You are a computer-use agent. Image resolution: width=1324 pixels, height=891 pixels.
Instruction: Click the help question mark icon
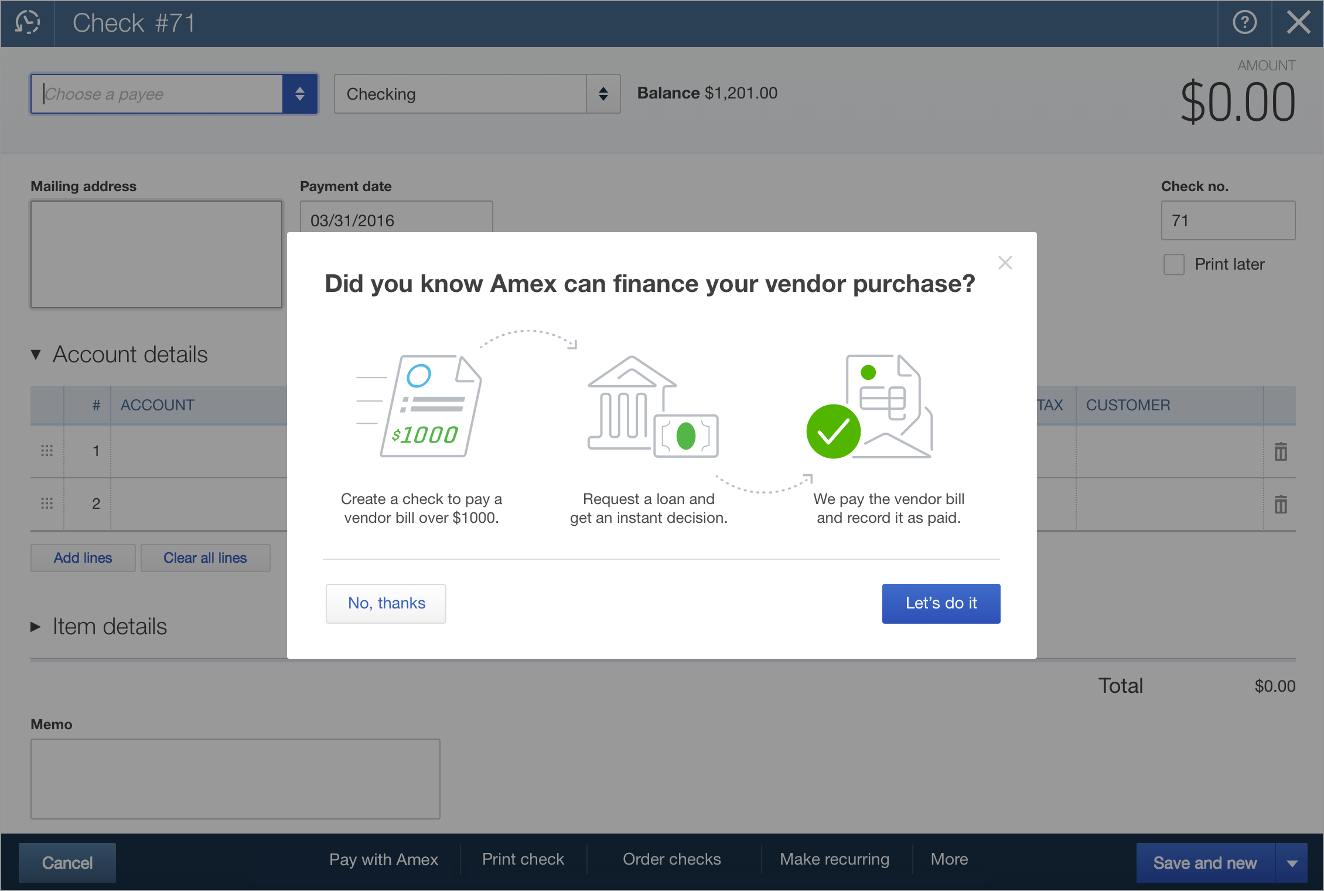1244,23
